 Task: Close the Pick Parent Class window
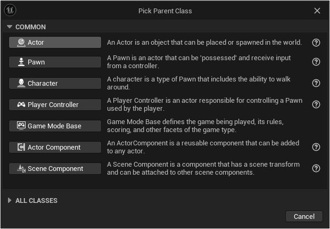[317, 11]
